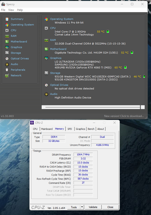The width and height of the screenshot is (151, 215).
Task: Click the CPU-Z app icon in title bar
Action: (x=32, y=123)
